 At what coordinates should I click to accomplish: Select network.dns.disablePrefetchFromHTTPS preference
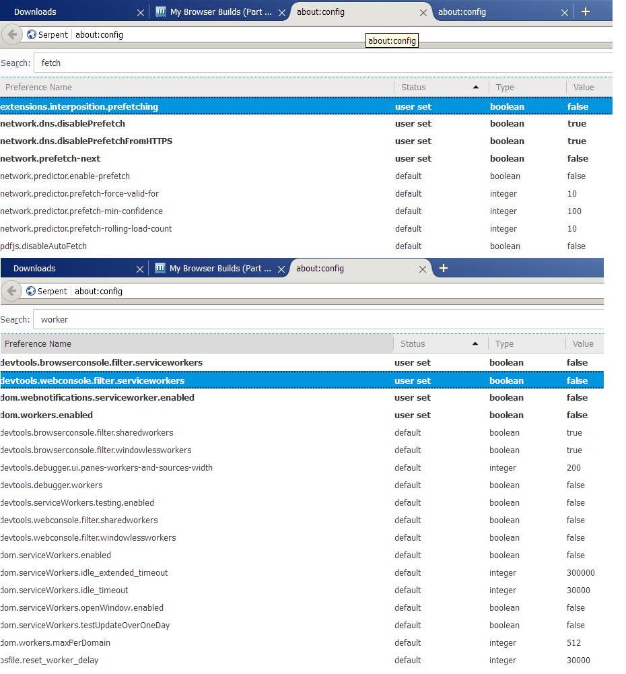tap(306, 141)
